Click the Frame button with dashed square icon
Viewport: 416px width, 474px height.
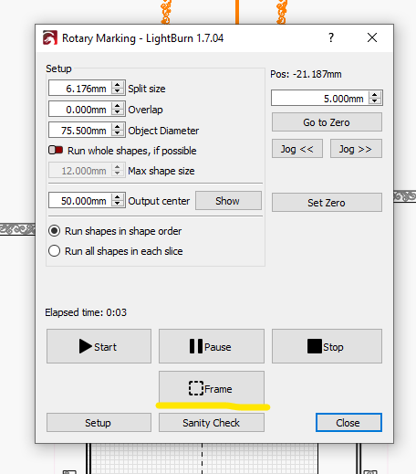click(212, 388)
